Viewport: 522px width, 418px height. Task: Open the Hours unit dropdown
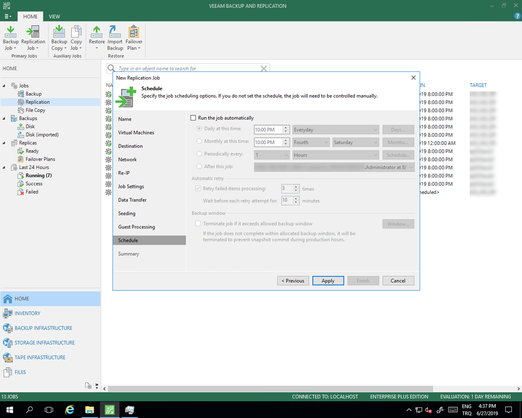click(x=335, y=155)
